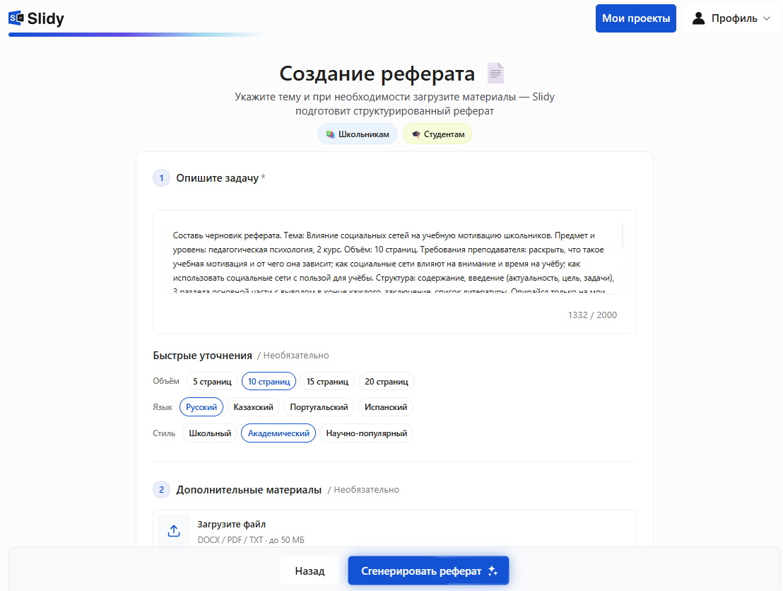
Task: Click the profile avatar icon
Action: [698, 18]
